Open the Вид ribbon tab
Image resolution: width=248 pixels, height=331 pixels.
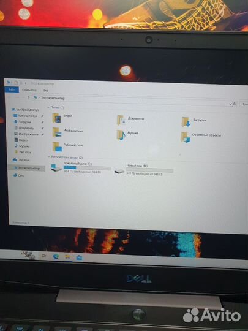pos(45,90)
